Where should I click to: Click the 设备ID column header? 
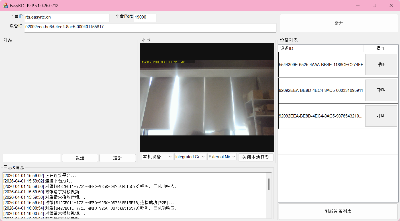[x=321, y=48]
